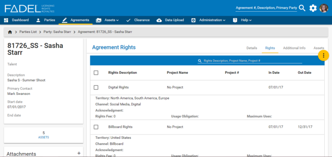The image size is (332, 157).
Task: Click description Sasha S - Summer Shoot
Action: tap(26, 80)
